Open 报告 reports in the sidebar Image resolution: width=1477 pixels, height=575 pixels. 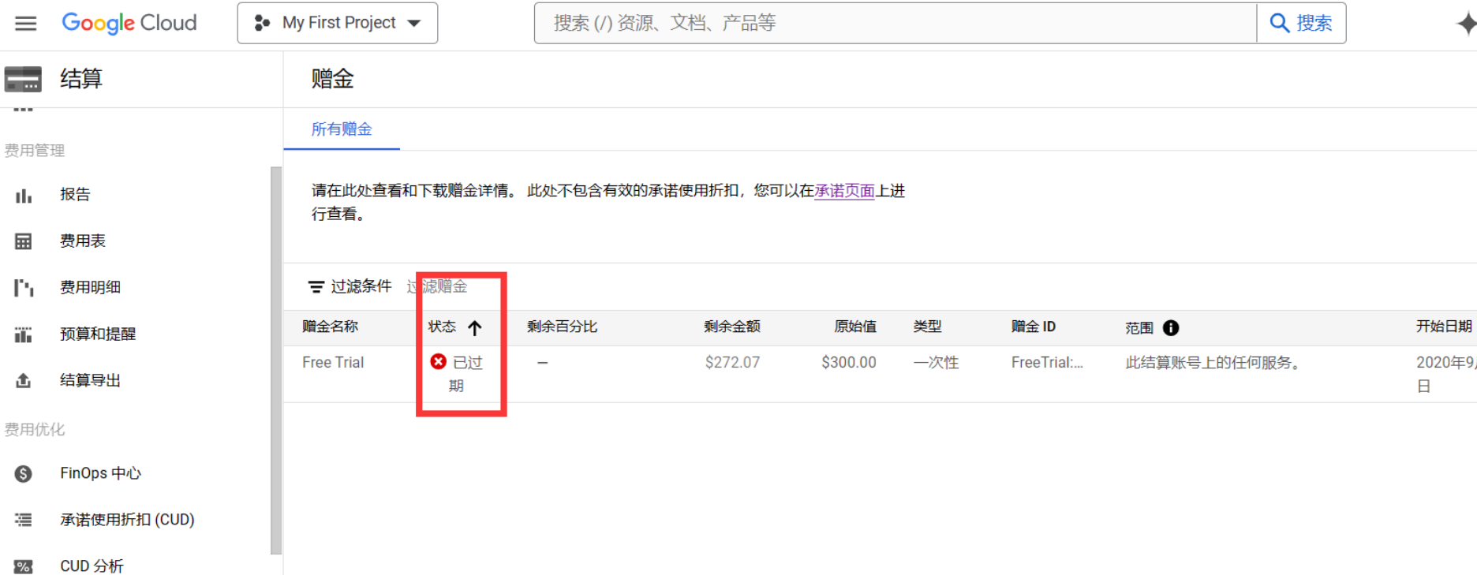75,195
